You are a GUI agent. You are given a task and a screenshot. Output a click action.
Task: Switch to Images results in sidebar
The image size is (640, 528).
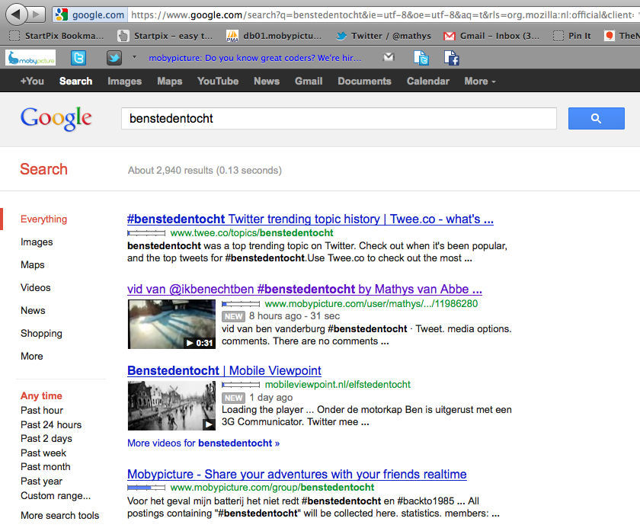point(37,242)
